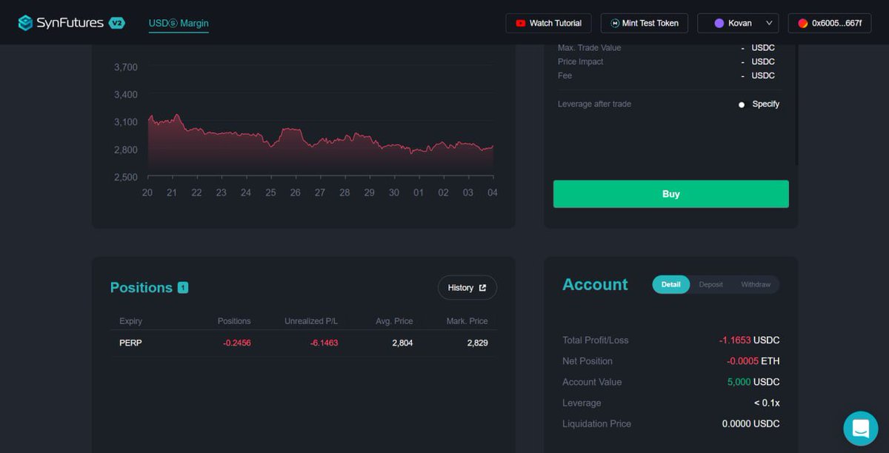
Task: Expand the Kovan network dropdown arrow
Action: click(769, 23)
